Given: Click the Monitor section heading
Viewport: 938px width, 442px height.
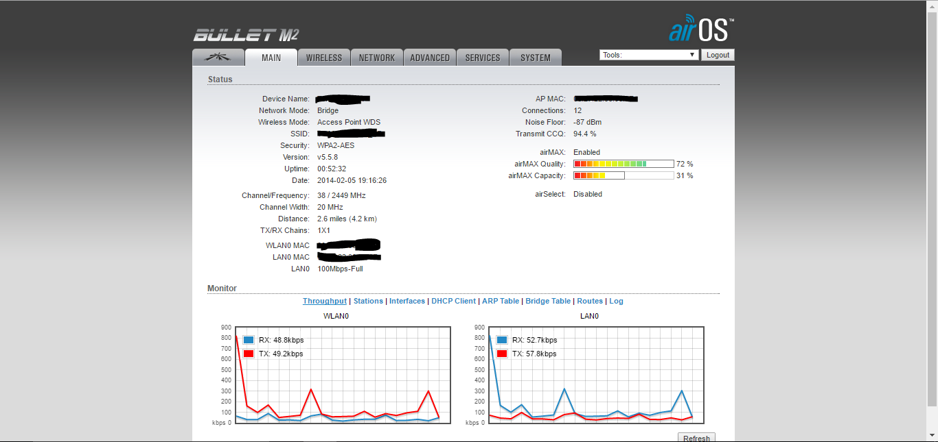Looking at the screenshot, I should tap(222, 288).
